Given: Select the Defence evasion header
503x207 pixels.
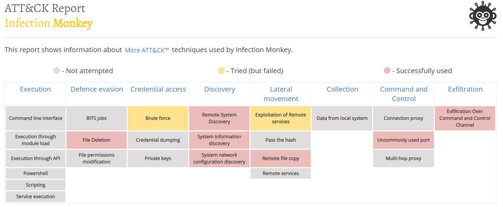Looking at the screenshot, I should 97,89.
